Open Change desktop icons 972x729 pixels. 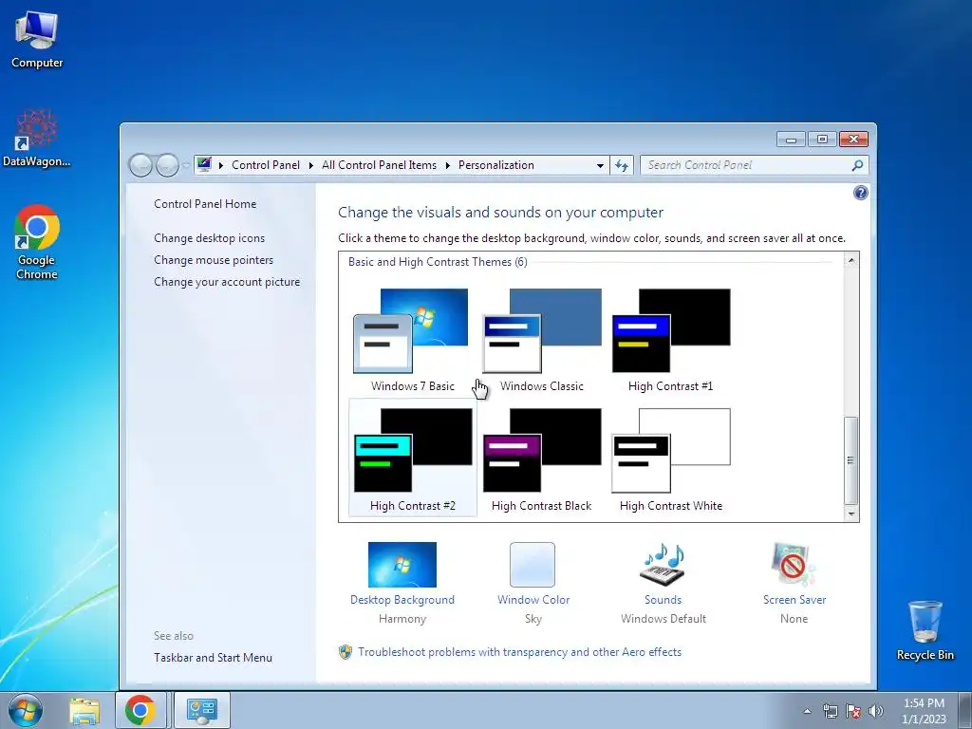pos(209,238)
